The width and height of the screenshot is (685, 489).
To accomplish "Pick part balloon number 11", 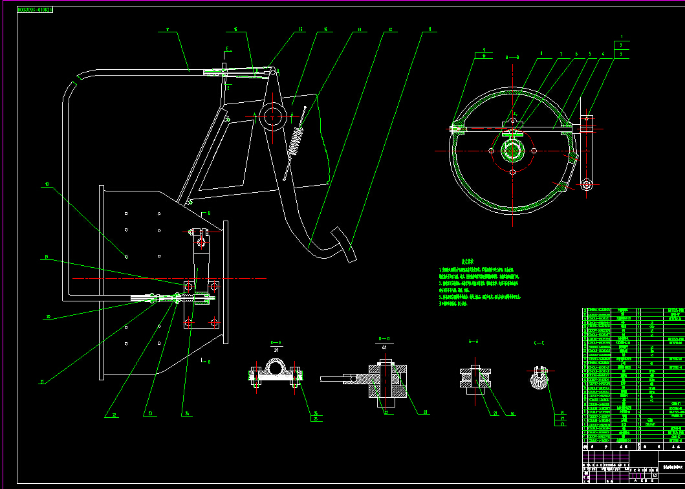I will (x=429, y=30).
